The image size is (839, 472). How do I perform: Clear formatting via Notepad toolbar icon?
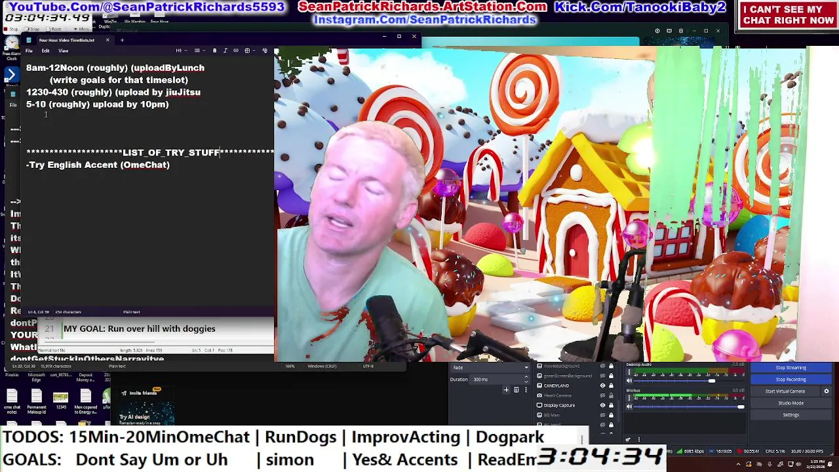point(265,50)
